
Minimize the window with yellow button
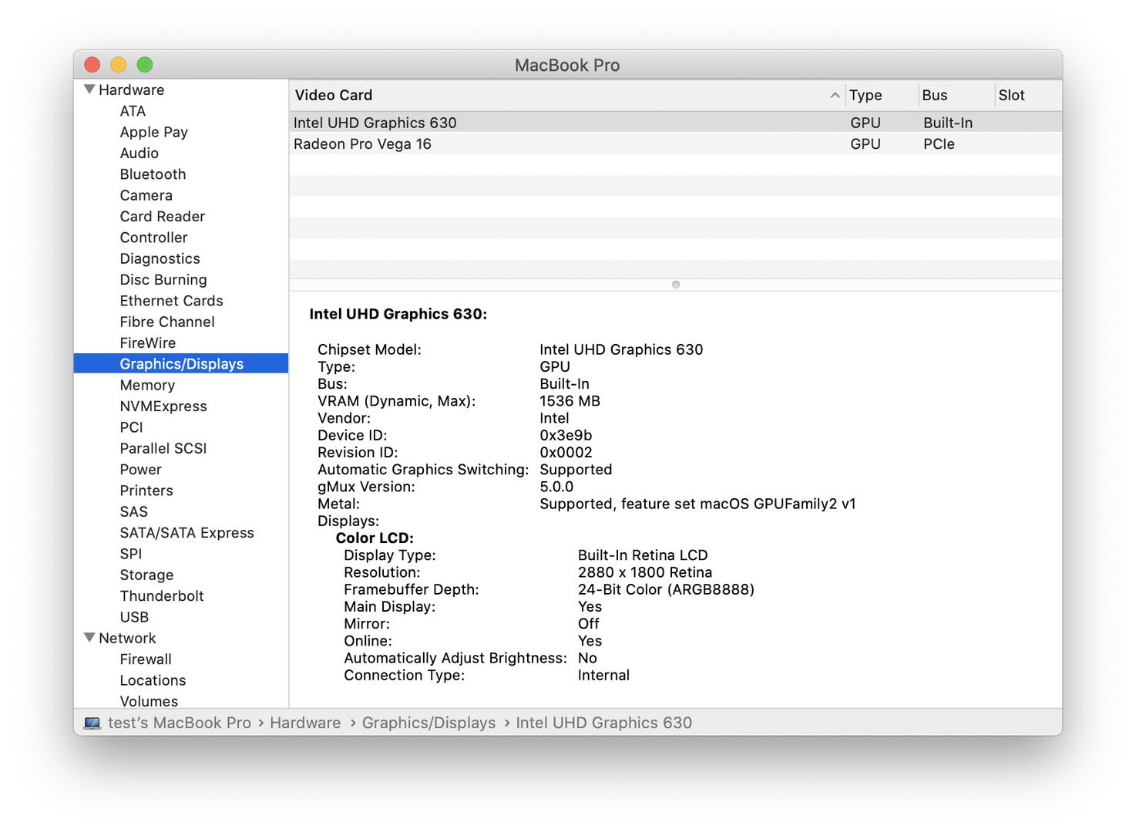pyautogui.click(x=118, y=65)
